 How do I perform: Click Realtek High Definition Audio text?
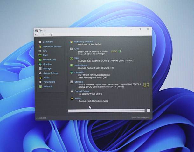[x=94, y=101]
